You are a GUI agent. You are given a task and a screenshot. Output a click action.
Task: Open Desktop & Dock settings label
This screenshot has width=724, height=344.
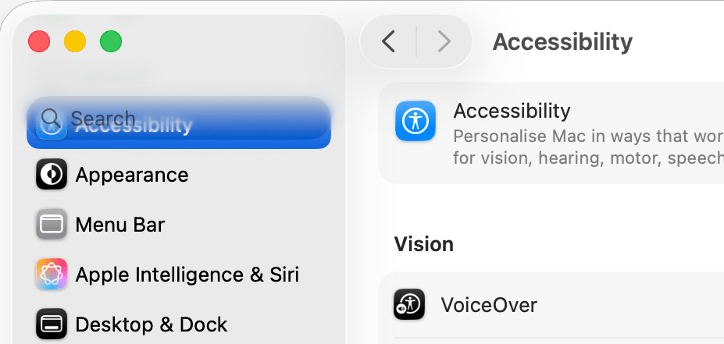coord(152,324)
